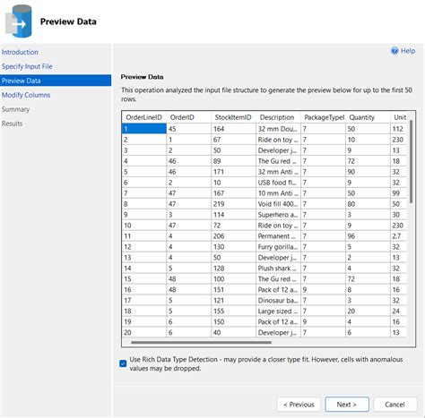
Task: Click the 'USB food fl...' description cell
Action: click(278, 183)
